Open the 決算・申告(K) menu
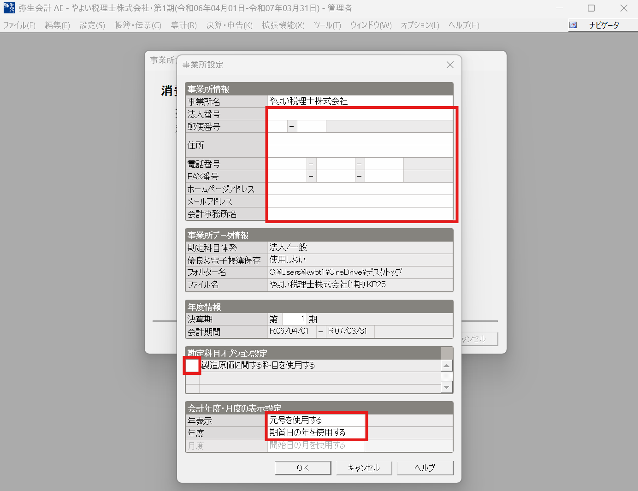The image size is (638, 491). (230, 25)
